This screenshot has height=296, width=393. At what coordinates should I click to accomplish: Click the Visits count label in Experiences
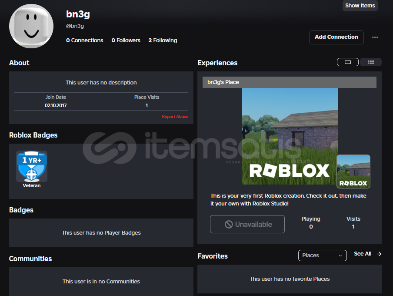353,219
